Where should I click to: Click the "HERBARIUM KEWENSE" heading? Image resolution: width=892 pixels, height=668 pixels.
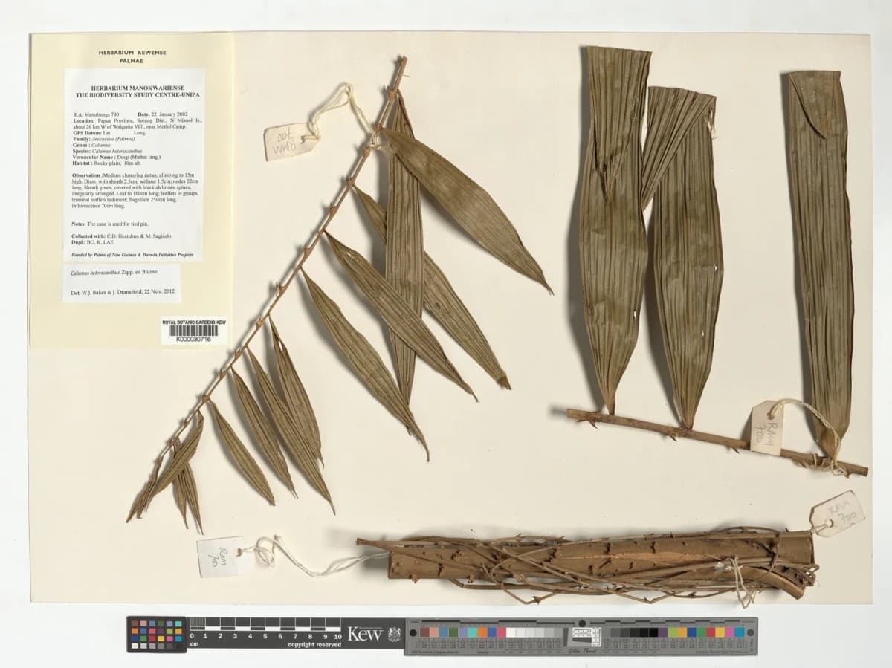tap(132, 53)
